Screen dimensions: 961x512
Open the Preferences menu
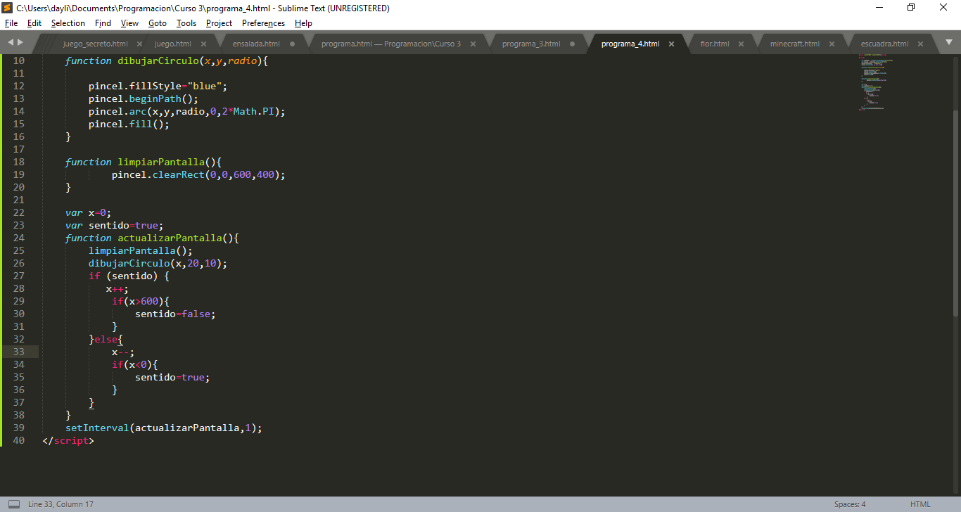(x=263, y=23)
